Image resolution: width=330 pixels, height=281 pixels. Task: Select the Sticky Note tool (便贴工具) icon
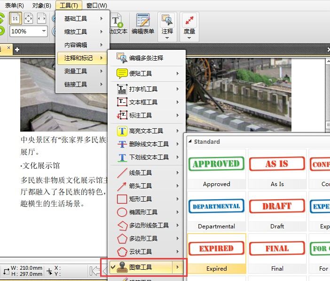tap(122, 73)
